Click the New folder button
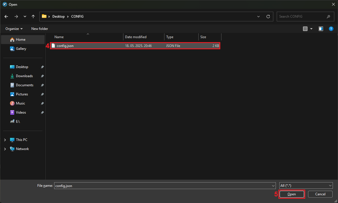 point(40,29)
